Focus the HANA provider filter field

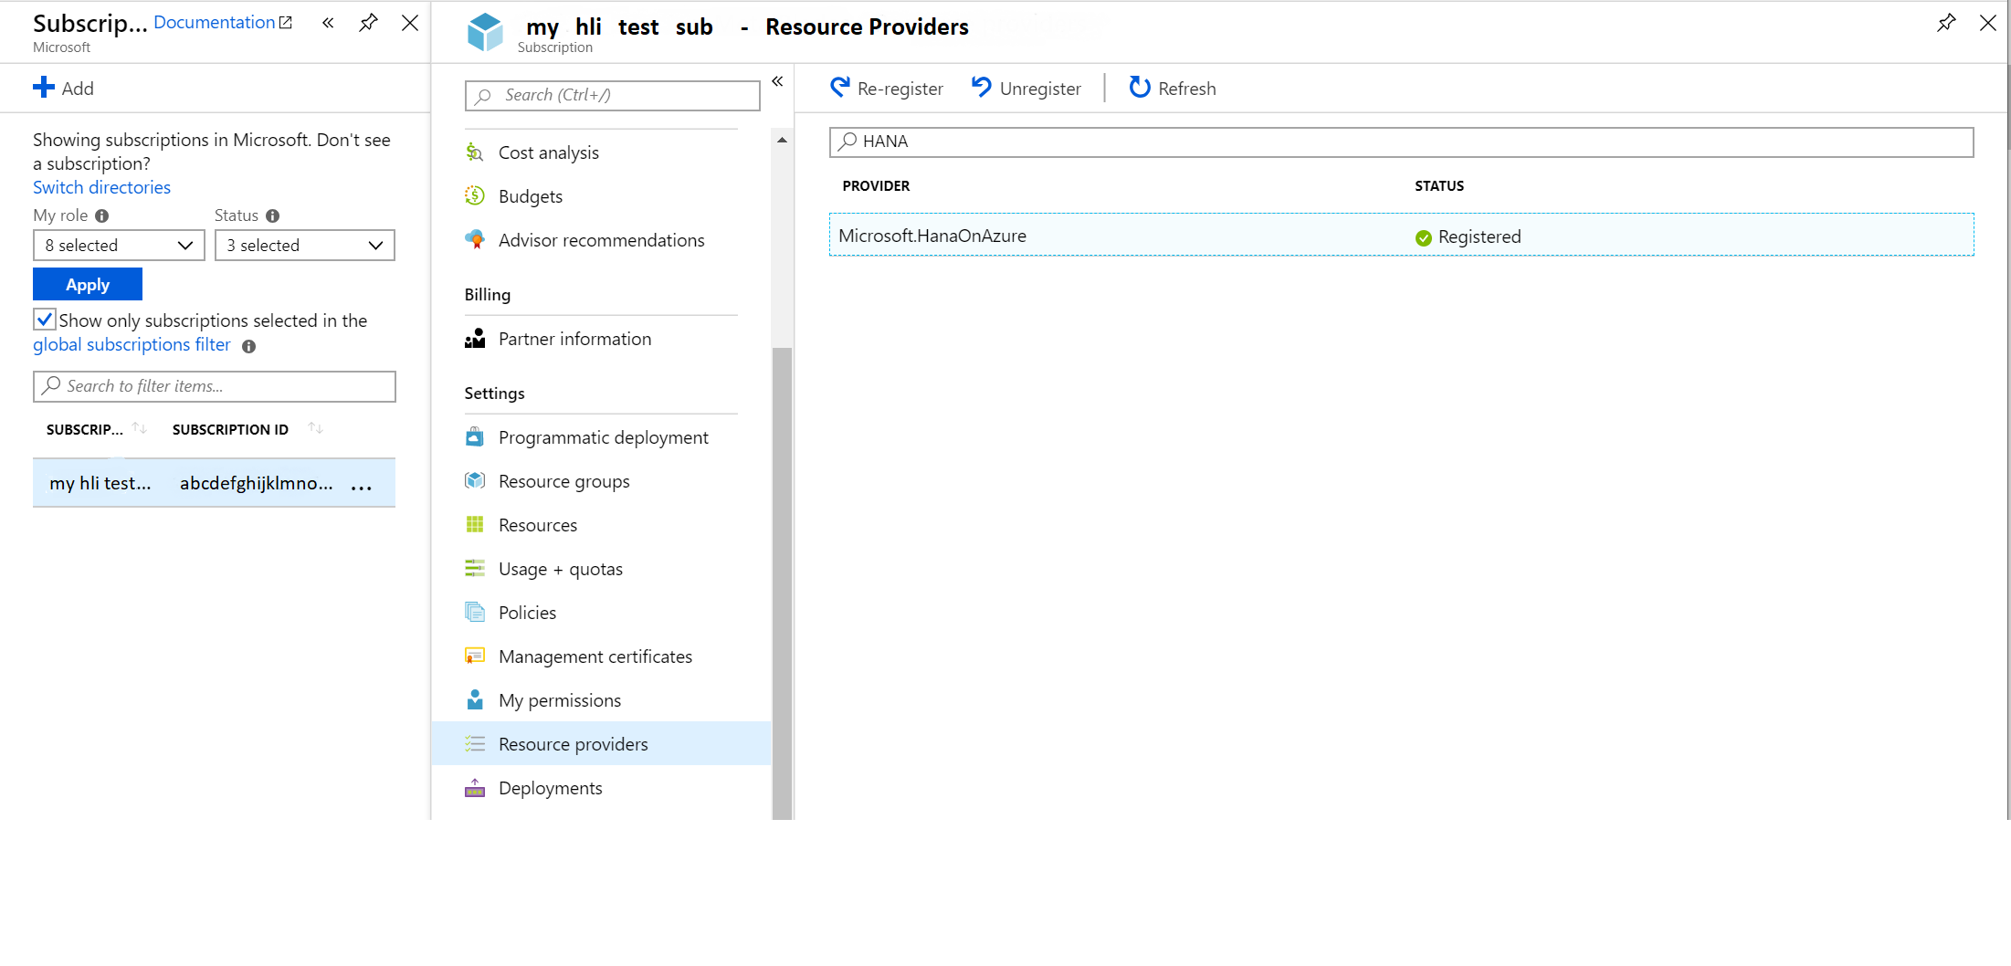1401,142
